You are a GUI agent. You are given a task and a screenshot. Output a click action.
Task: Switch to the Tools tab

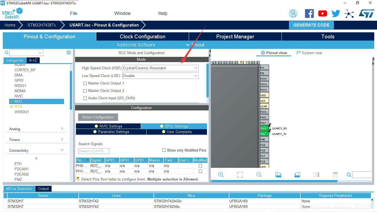tap(328, 36)
